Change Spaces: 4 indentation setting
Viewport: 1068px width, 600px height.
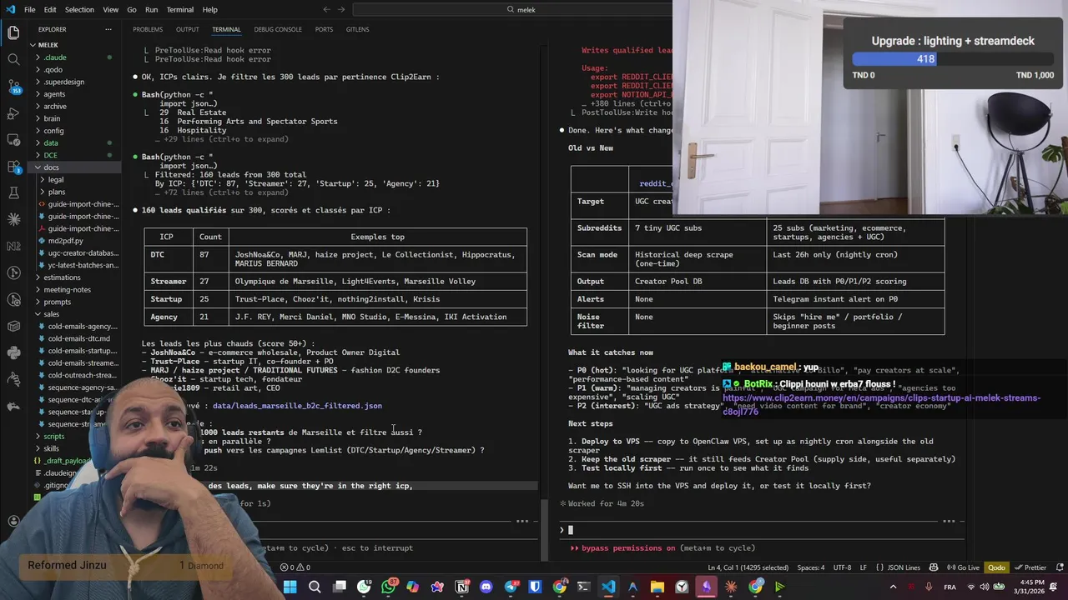pos(811,567)
